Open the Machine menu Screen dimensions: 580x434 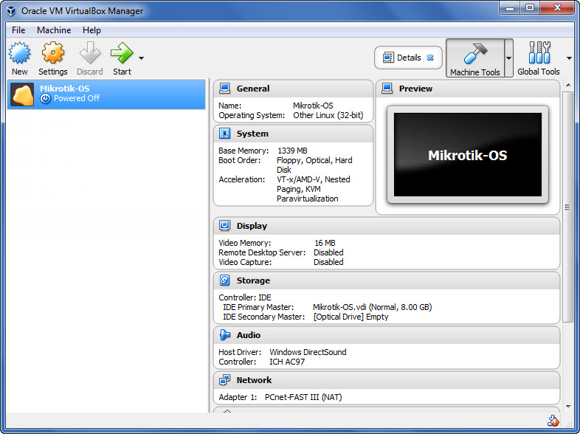click(54, 30)
